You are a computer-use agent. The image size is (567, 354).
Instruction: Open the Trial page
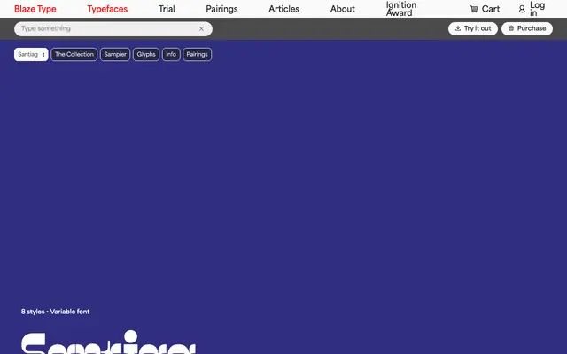point(167,9)
